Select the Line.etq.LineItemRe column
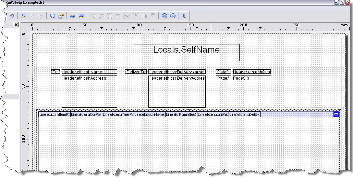Image resolution: width=353 pixels, height=178 pixels. pyautogui.click(x=54, y=114)
